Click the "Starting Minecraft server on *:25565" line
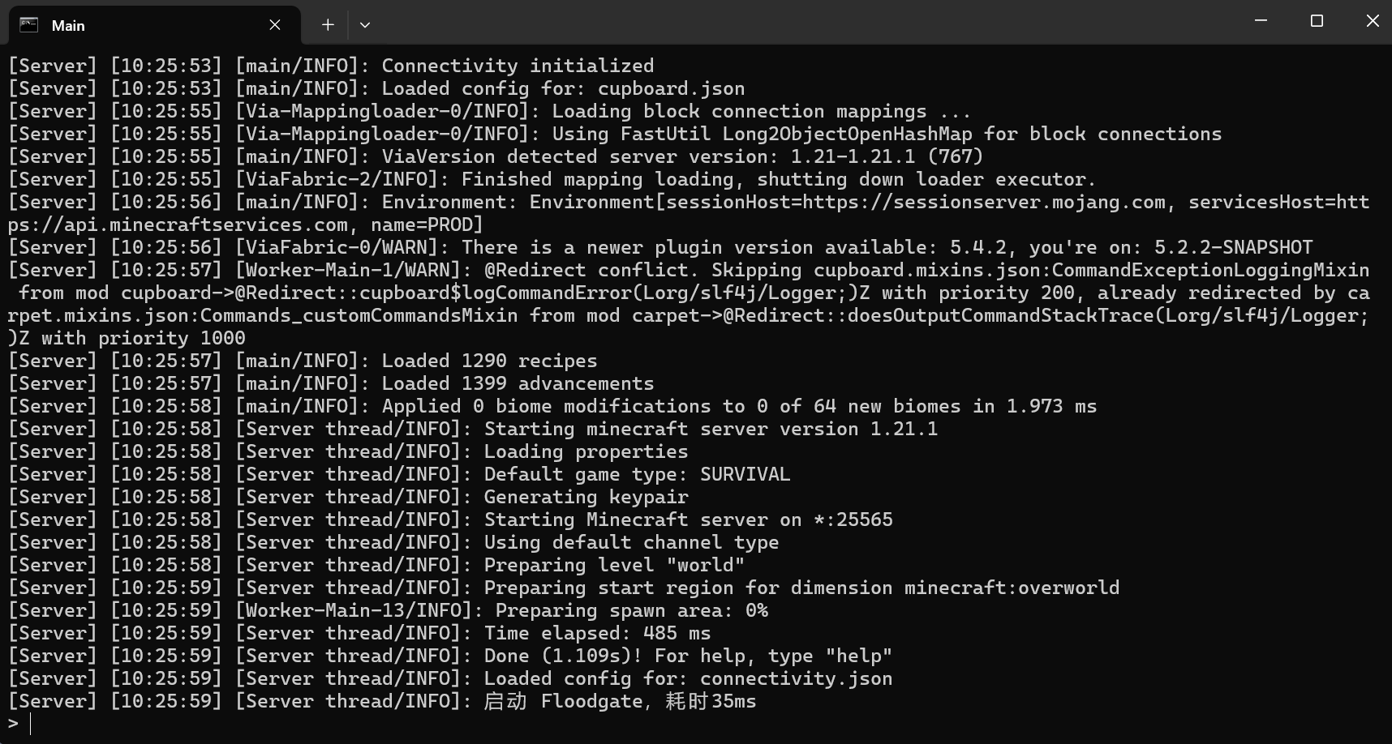1392x744 pixels. 688,520
